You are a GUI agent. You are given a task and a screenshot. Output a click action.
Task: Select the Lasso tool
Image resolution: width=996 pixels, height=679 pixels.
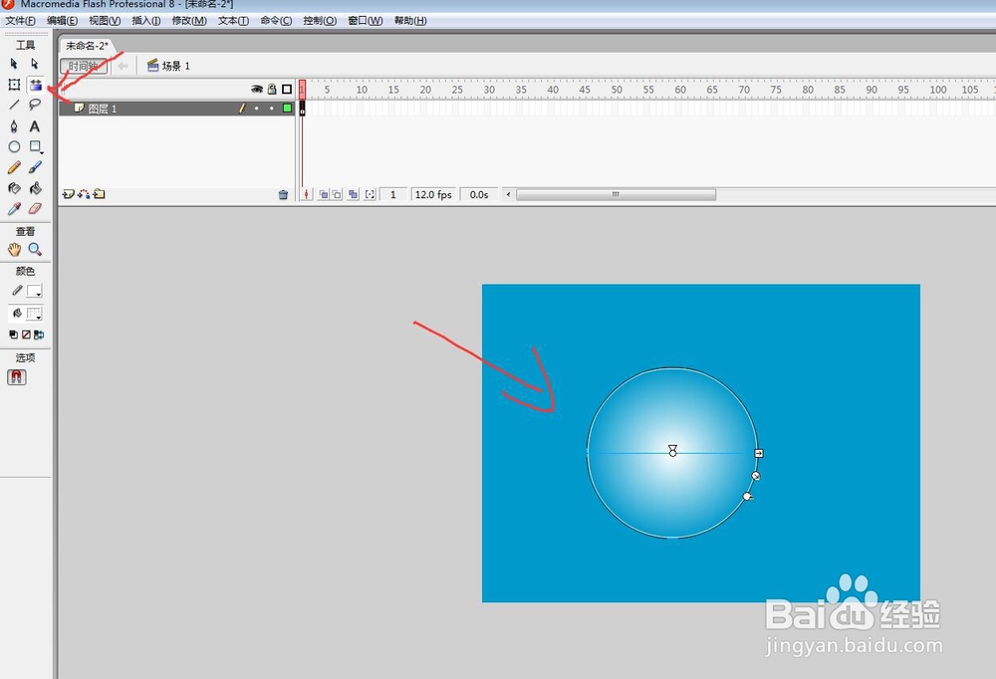[34, 105]
